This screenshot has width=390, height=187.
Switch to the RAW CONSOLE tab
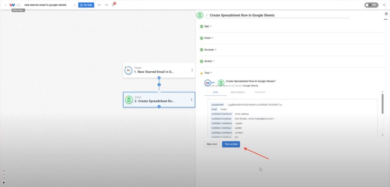click(238, 92)
